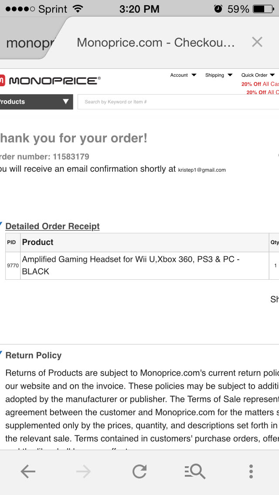Viewport: 279px width, 495px height.
Task: Tap the Amplified Gaming Headset product name
Action: (131, 265)
